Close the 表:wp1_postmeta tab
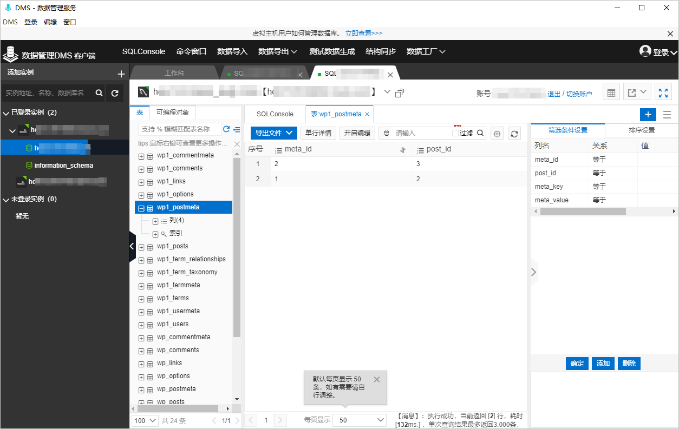 pos(367,114)
